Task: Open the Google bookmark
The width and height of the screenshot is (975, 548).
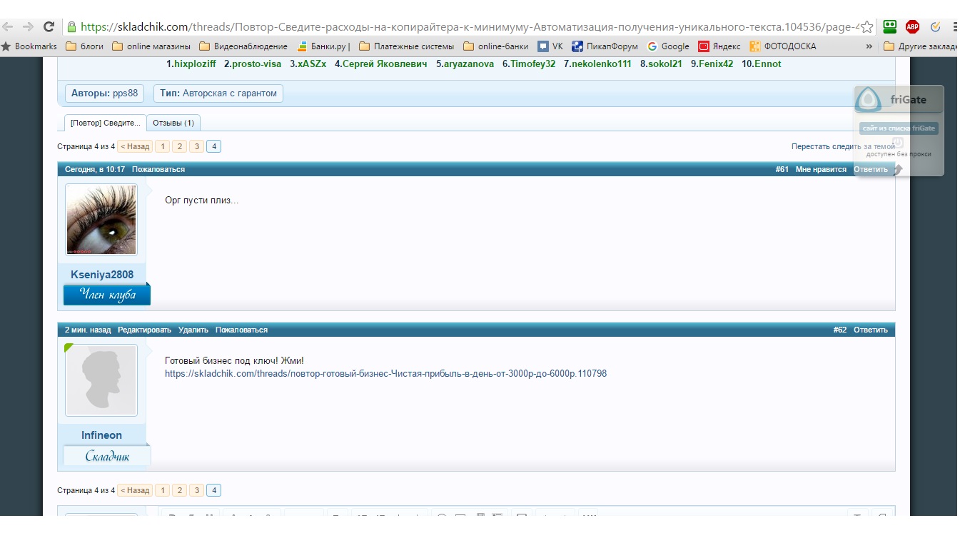Action: (668, 46)
